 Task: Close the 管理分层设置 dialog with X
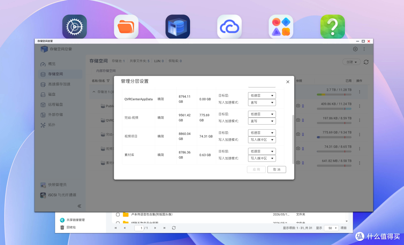(x=288, y=82)
